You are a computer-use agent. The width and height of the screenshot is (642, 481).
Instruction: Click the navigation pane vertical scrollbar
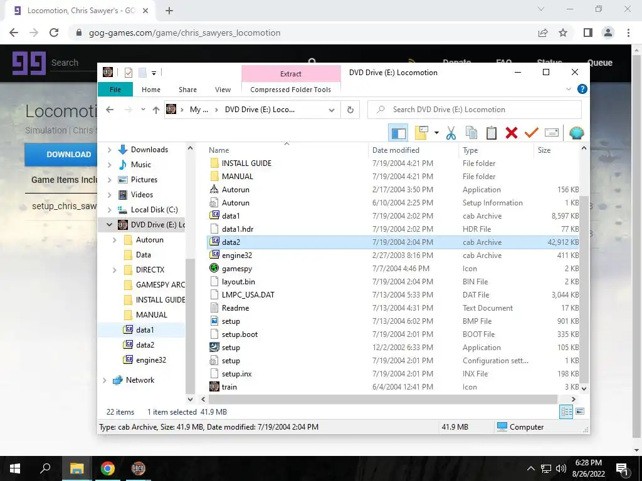pyautogui.click(x=190, y=326)
